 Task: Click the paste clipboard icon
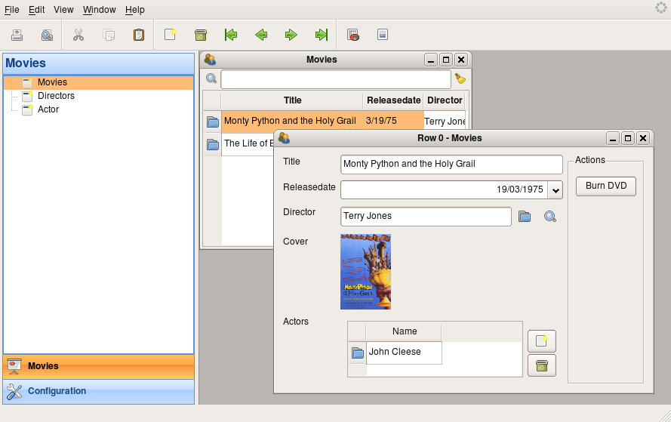click(x=139, y=35)
